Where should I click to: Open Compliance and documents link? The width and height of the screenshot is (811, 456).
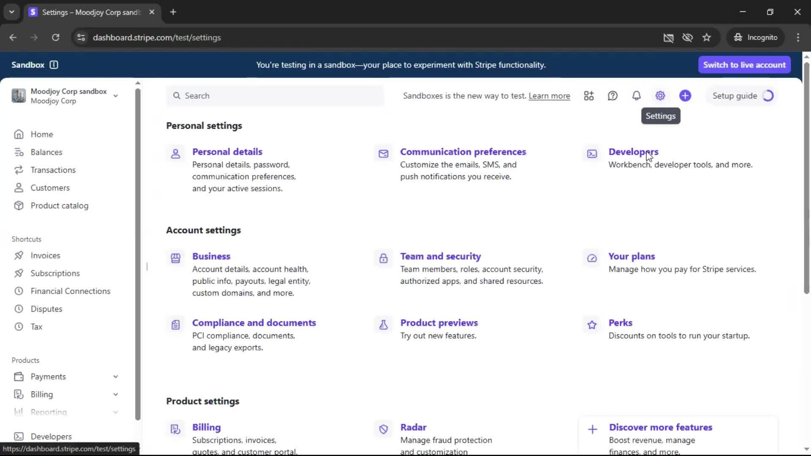[x=254, y=323]
